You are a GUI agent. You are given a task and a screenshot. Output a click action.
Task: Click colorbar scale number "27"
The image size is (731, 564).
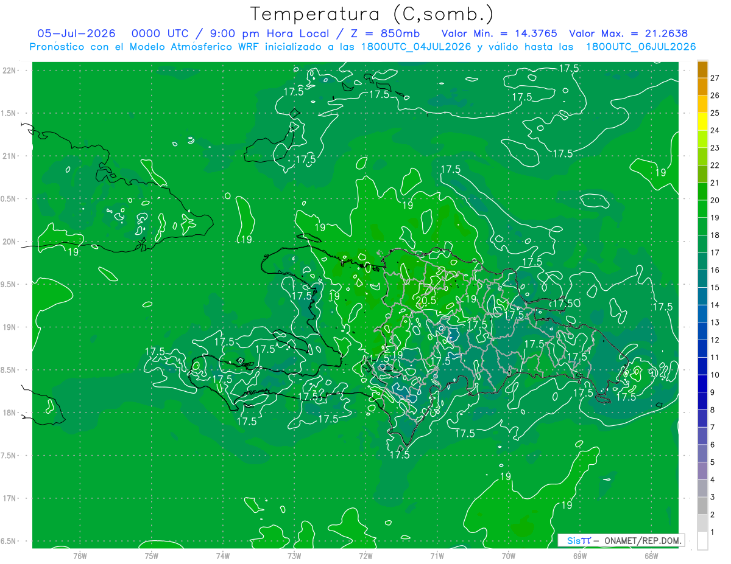click(715, 78)
